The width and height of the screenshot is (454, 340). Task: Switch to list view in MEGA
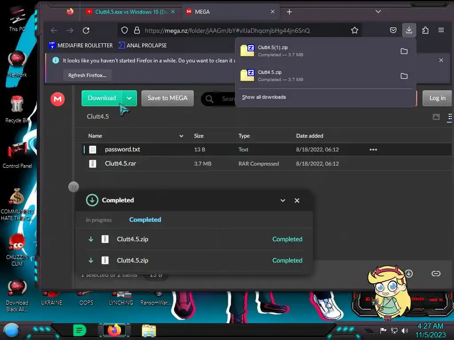tap(450, 117)
